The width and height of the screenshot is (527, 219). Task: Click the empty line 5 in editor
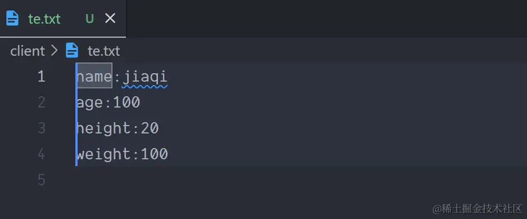[302, 180]
